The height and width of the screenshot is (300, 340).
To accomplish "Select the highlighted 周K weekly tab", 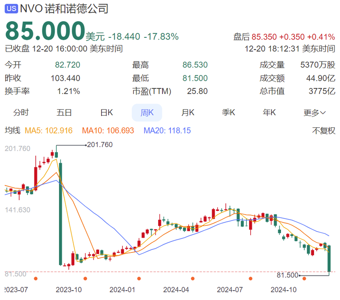I will pos(147,113).
